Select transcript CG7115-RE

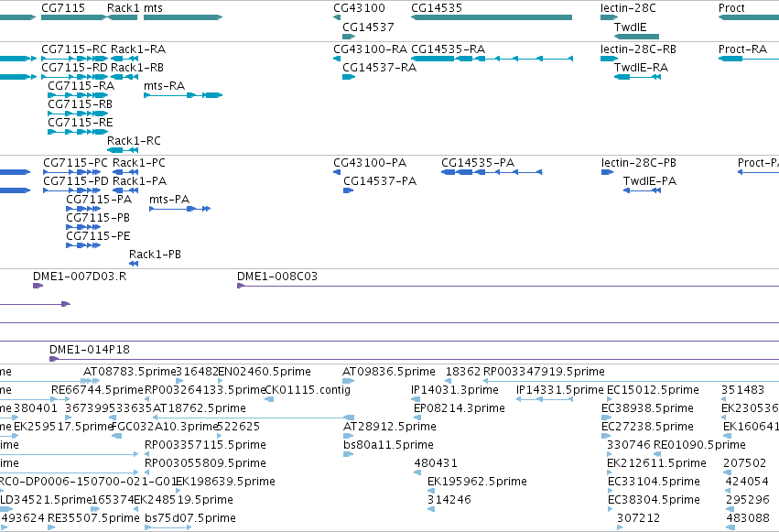tap(80, 123)
